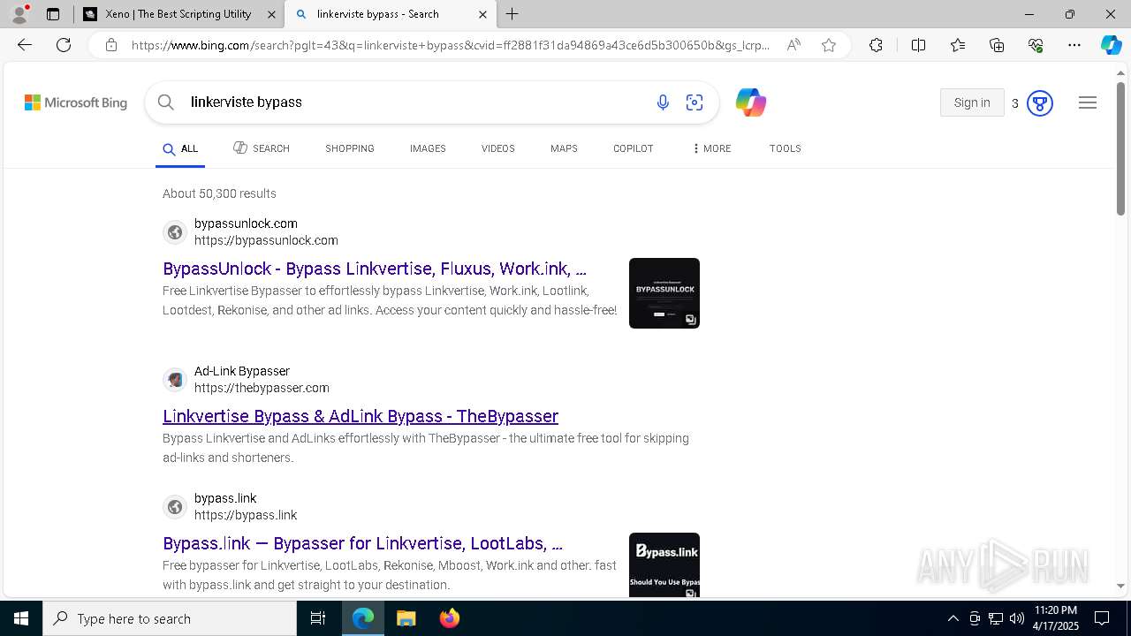Click the page vertical scrollbar thumb
Viewport: 1131px width, 636px height.
pyautogui.click(x=1120, y=148)
